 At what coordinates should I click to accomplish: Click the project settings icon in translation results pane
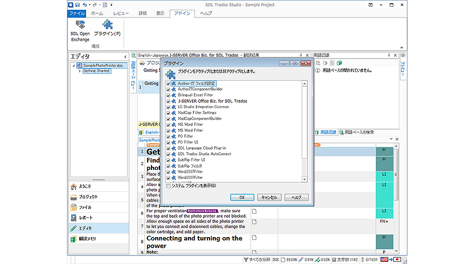point(142,63)
